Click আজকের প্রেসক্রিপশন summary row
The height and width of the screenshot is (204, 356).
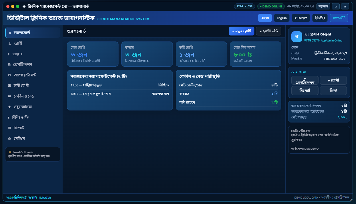(319, 106)
